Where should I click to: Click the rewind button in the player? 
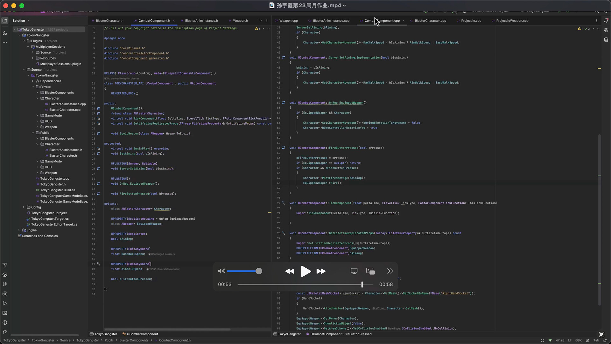pyautogui.click(x=290, y=271)
